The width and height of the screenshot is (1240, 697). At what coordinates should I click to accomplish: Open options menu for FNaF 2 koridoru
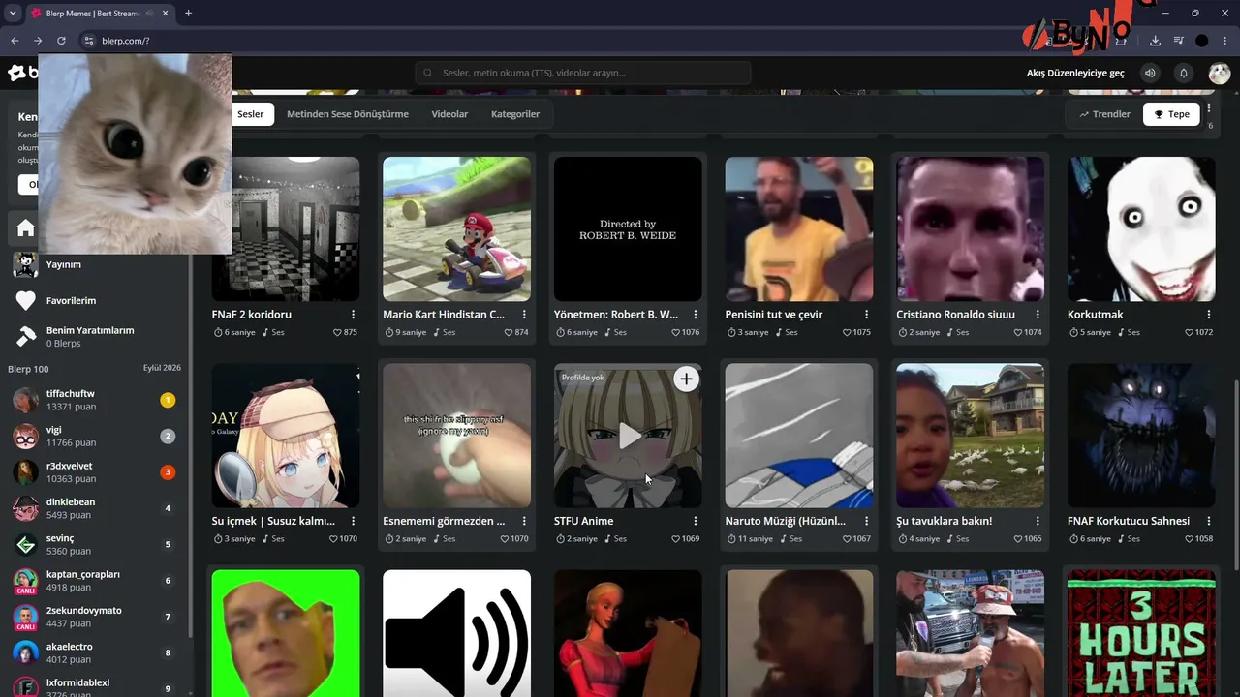point(353,315)
